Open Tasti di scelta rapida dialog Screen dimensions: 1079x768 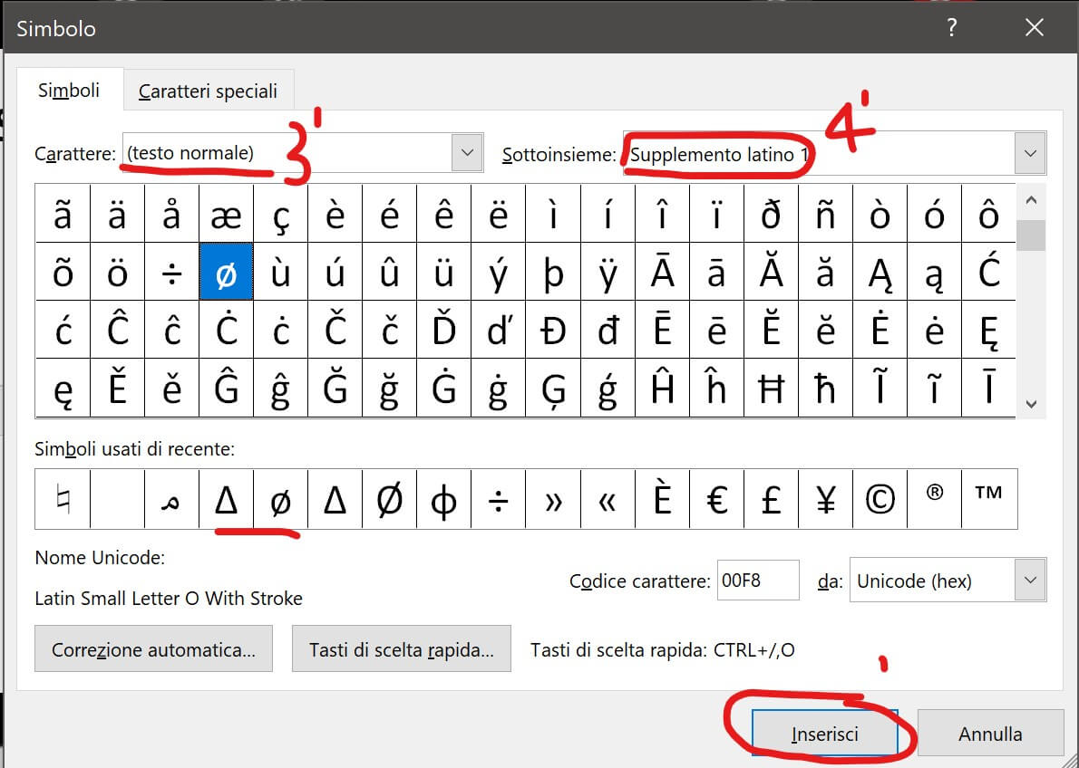coord(402,648)
